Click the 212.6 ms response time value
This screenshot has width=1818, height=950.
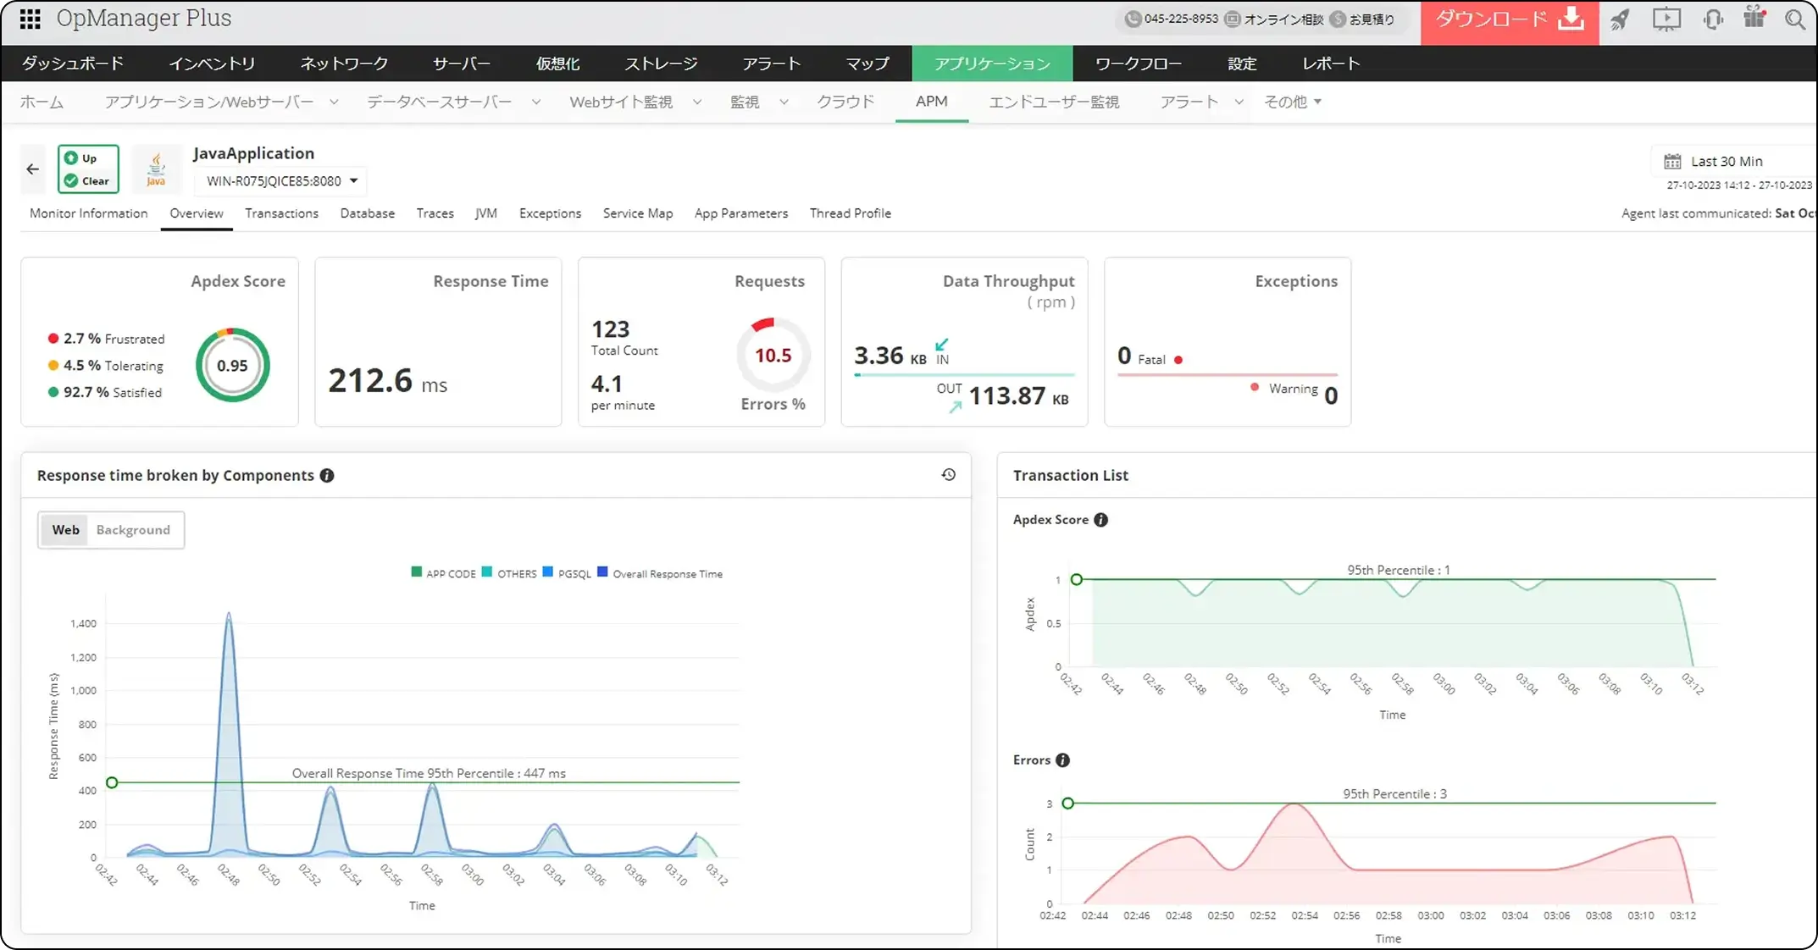pos(387,381)
